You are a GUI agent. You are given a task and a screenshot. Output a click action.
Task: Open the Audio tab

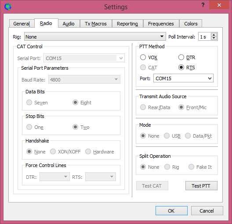point(69,24)
